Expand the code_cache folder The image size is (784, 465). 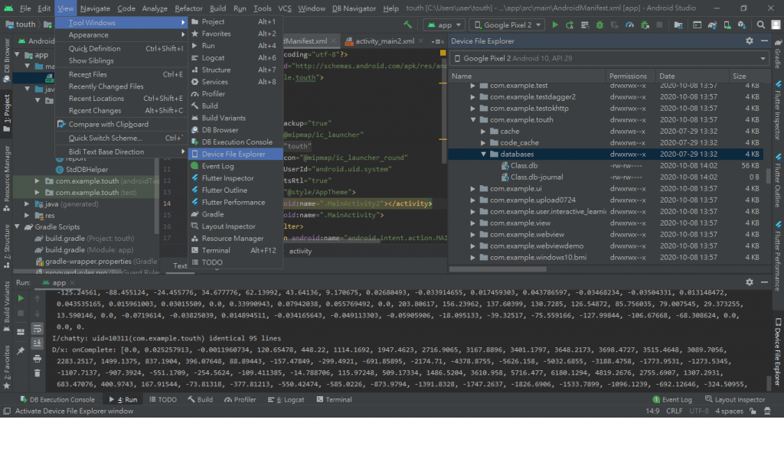click(484, 143)
